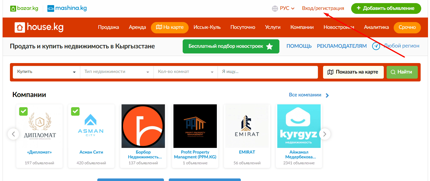430x181 pixels.
Task: Open the bazar.kg site logo
Action: click(x=24, y=8)
